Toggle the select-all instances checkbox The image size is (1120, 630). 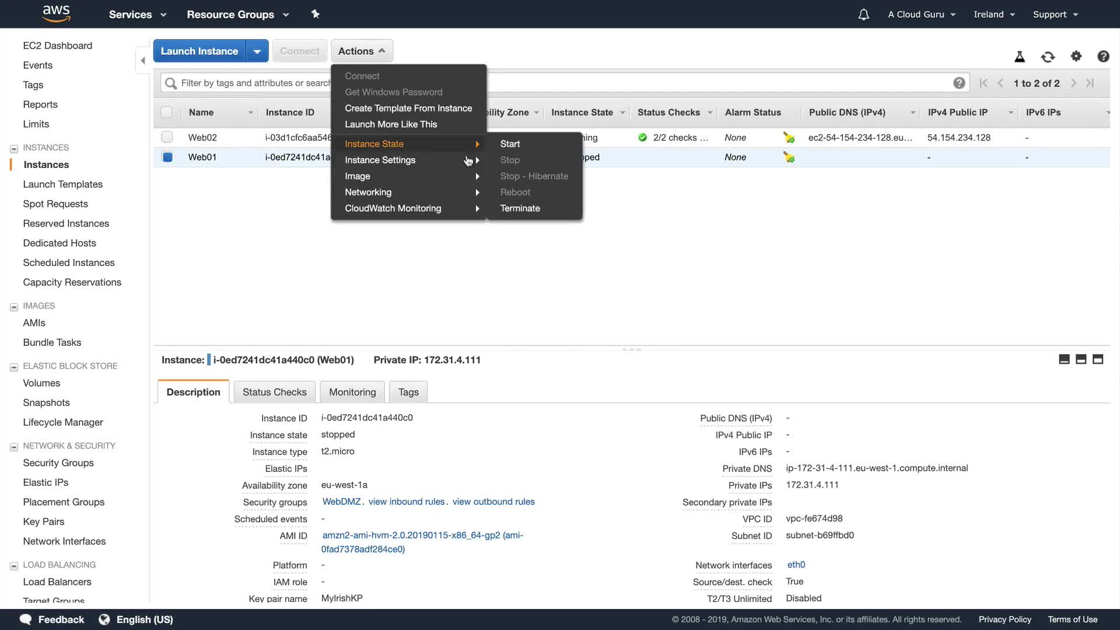coord(166,113)
